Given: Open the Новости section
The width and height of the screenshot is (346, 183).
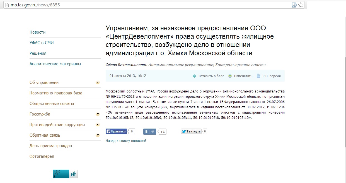Looking at the screenshot, I should (x=37, y=32).
